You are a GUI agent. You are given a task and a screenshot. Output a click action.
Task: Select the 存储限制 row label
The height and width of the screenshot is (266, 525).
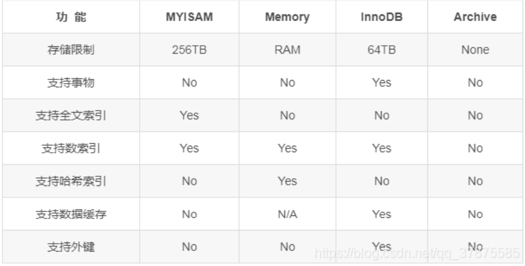click(x=71, y=49)
